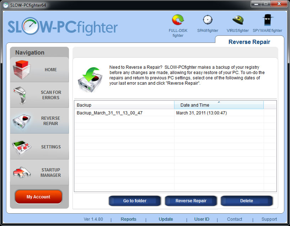Click the Update link in footer
This screenshot has width=290, height=226.
click(166, 219)
